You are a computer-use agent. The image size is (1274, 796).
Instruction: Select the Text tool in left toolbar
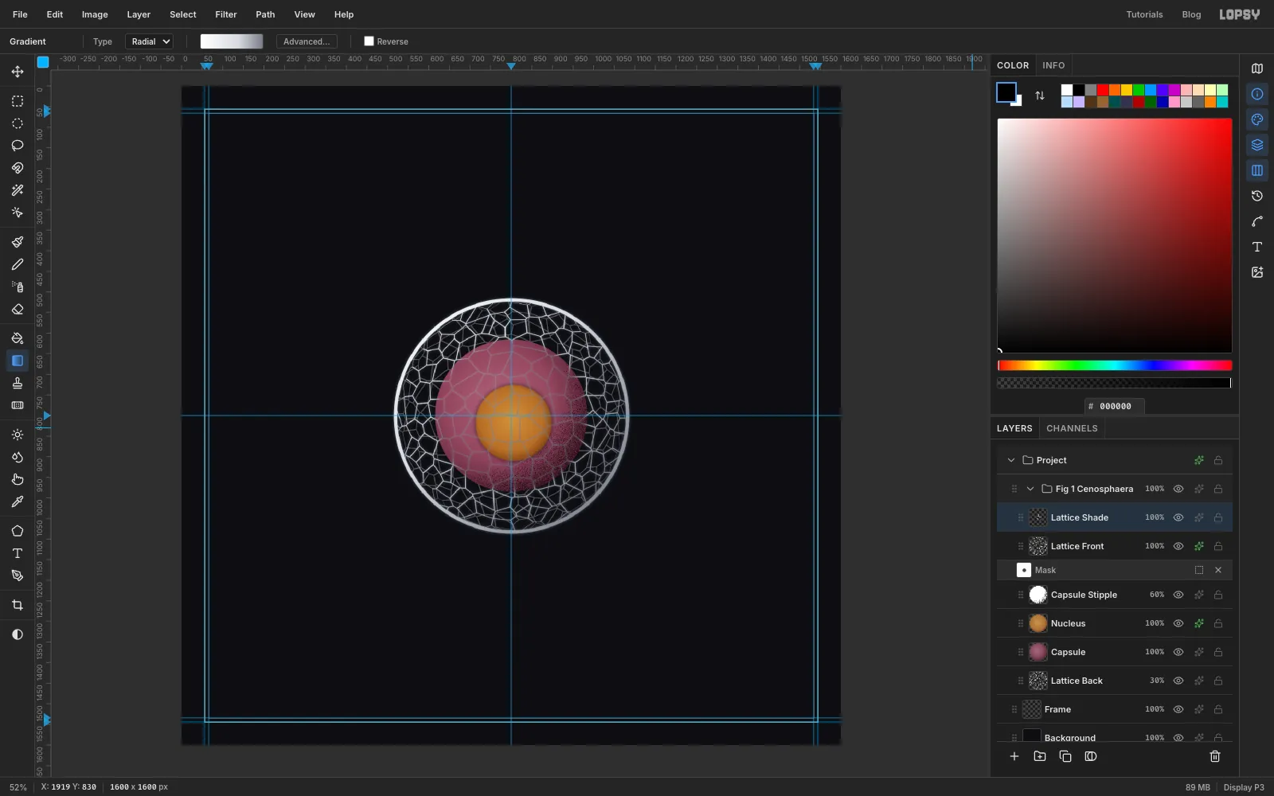point(18,553)
